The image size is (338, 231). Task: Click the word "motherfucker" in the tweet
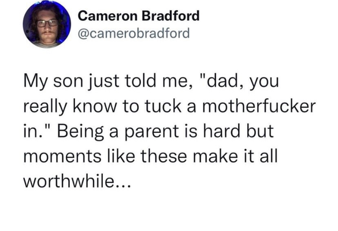259,106
